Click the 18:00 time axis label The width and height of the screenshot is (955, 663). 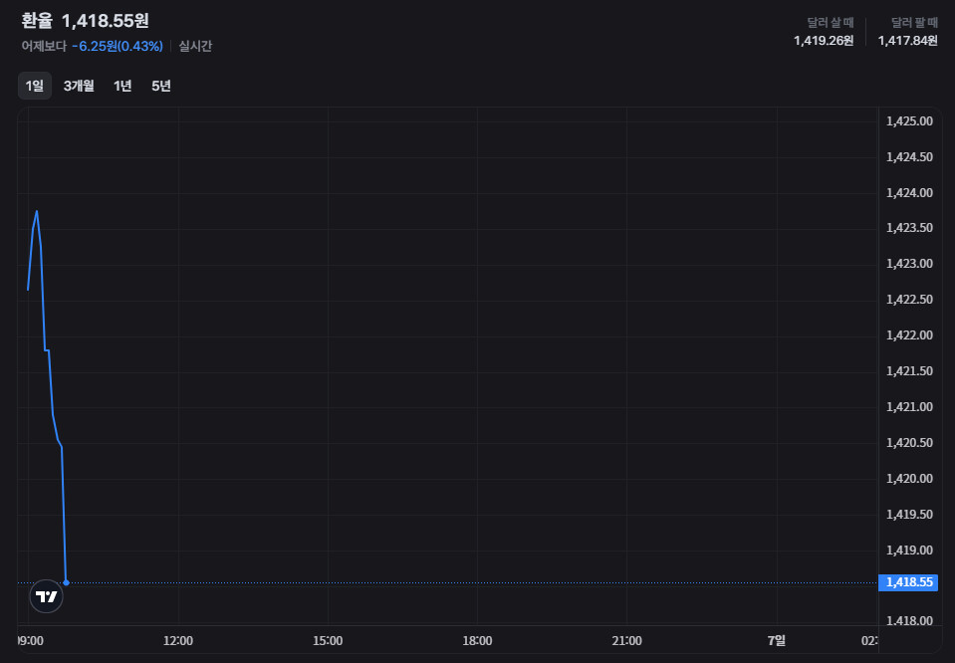tap(477, 641)
